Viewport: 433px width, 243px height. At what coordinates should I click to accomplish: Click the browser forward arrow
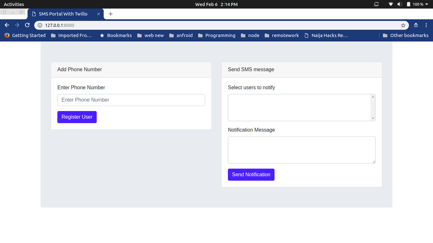click(17, 25)
